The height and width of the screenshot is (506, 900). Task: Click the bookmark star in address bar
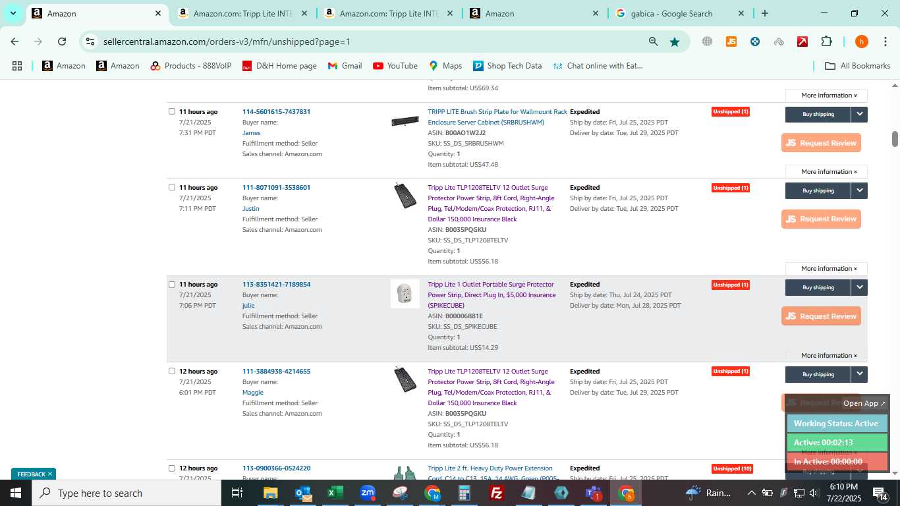point(675,42)
